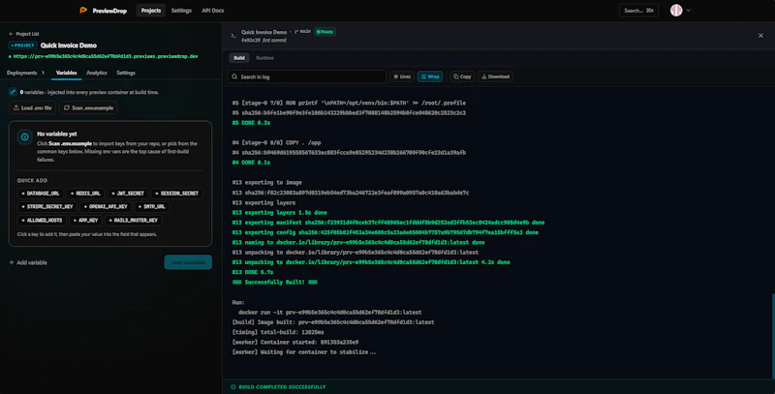Quick add STRIPE_SECRET_KEY key
775x394 pixels.
[46, 207]
